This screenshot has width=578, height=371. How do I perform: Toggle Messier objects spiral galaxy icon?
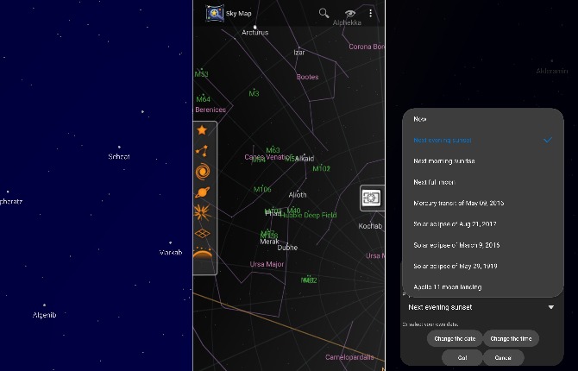tap(203, 172)
